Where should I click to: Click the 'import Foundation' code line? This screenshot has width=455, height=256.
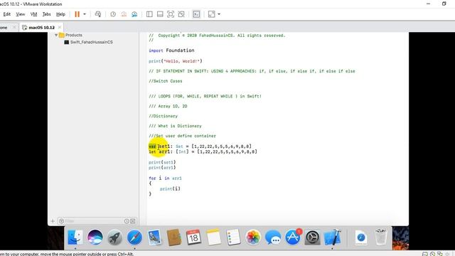tap(171, 50)
